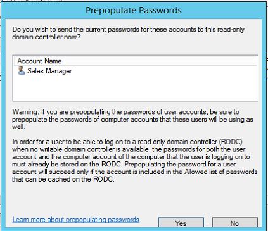Decline sending passwords with No button
268x231 pixels.
point(235,223)
